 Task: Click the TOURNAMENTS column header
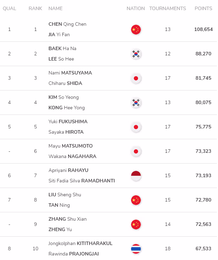tap(168, 8)
